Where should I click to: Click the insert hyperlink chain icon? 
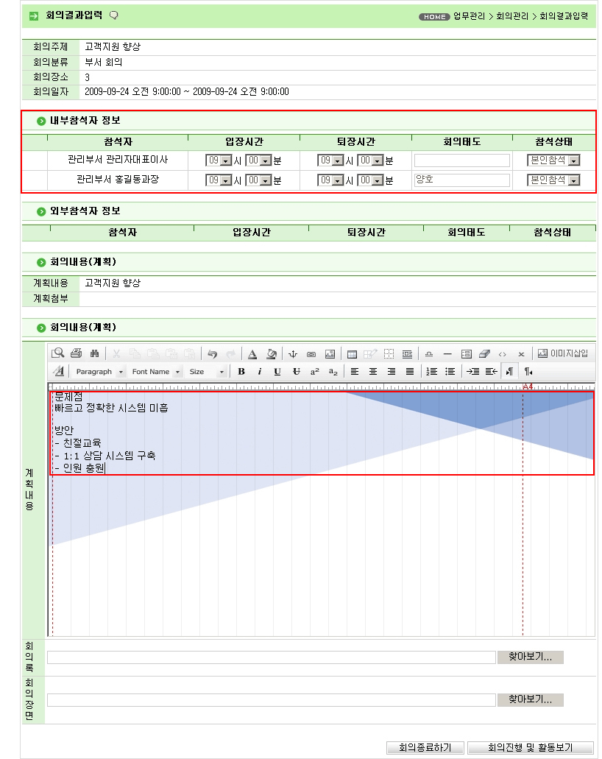tap(311, 353)
